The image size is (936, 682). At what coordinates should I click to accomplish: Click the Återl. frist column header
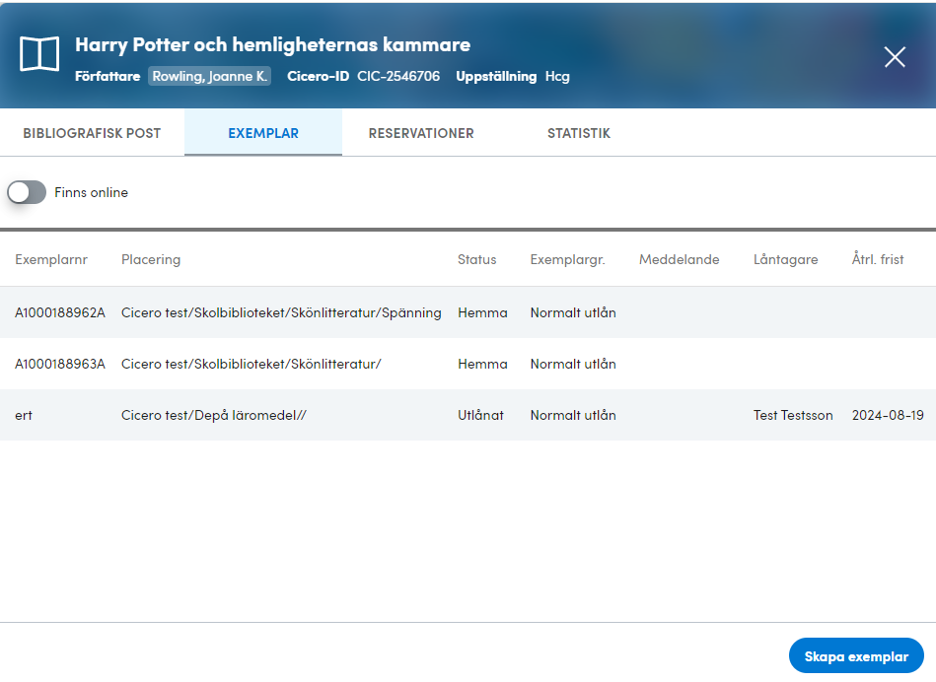point(878,259)
